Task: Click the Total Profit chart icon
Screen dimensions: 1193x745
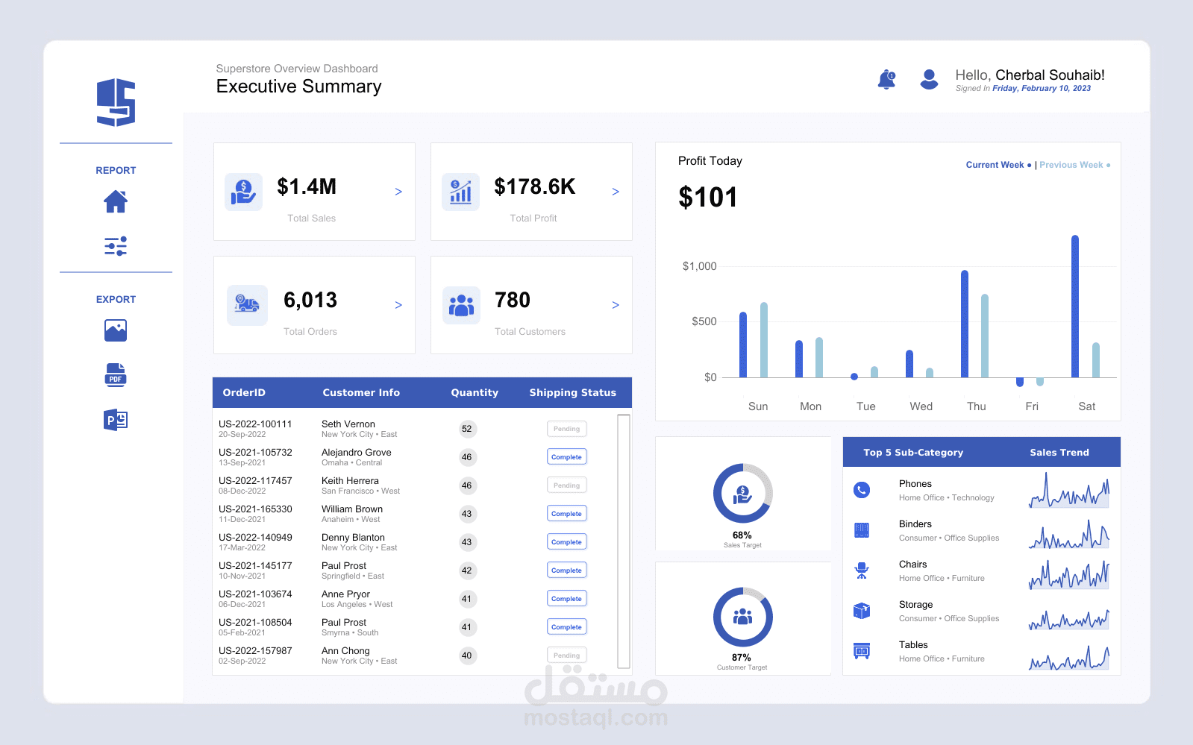Action: tap(460, 192)
